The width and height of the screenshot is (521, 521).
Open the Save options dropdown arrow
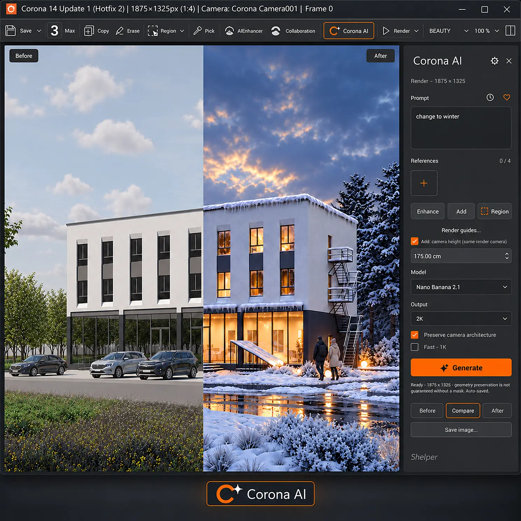39,31
